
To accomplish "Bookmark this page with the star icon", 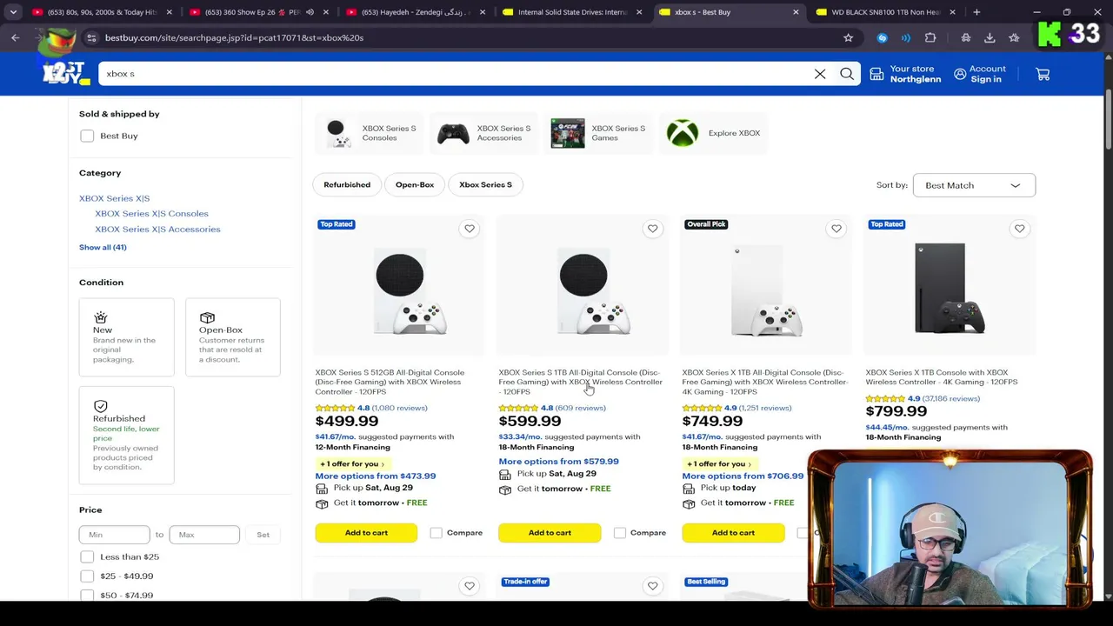I will [848, 37].
